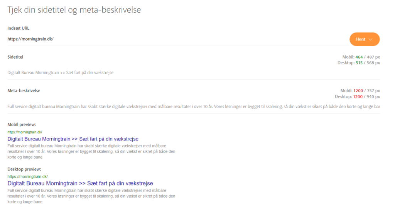
Task: Click the 'Sidetitel' label
Action: [x=15, y=57]
